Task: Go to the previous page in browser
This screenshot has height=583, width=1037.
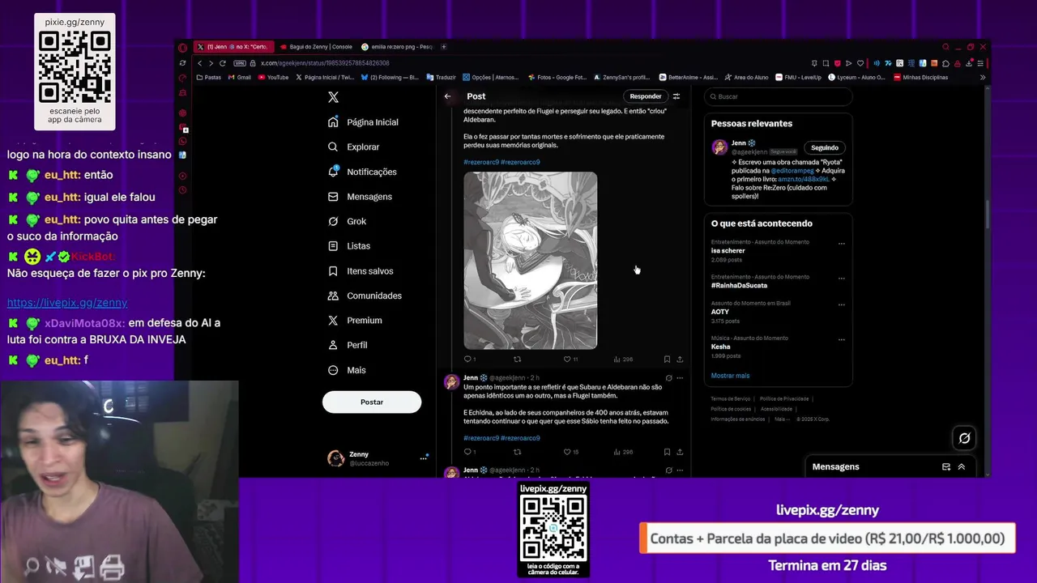Action: click(x=200, y=63)
